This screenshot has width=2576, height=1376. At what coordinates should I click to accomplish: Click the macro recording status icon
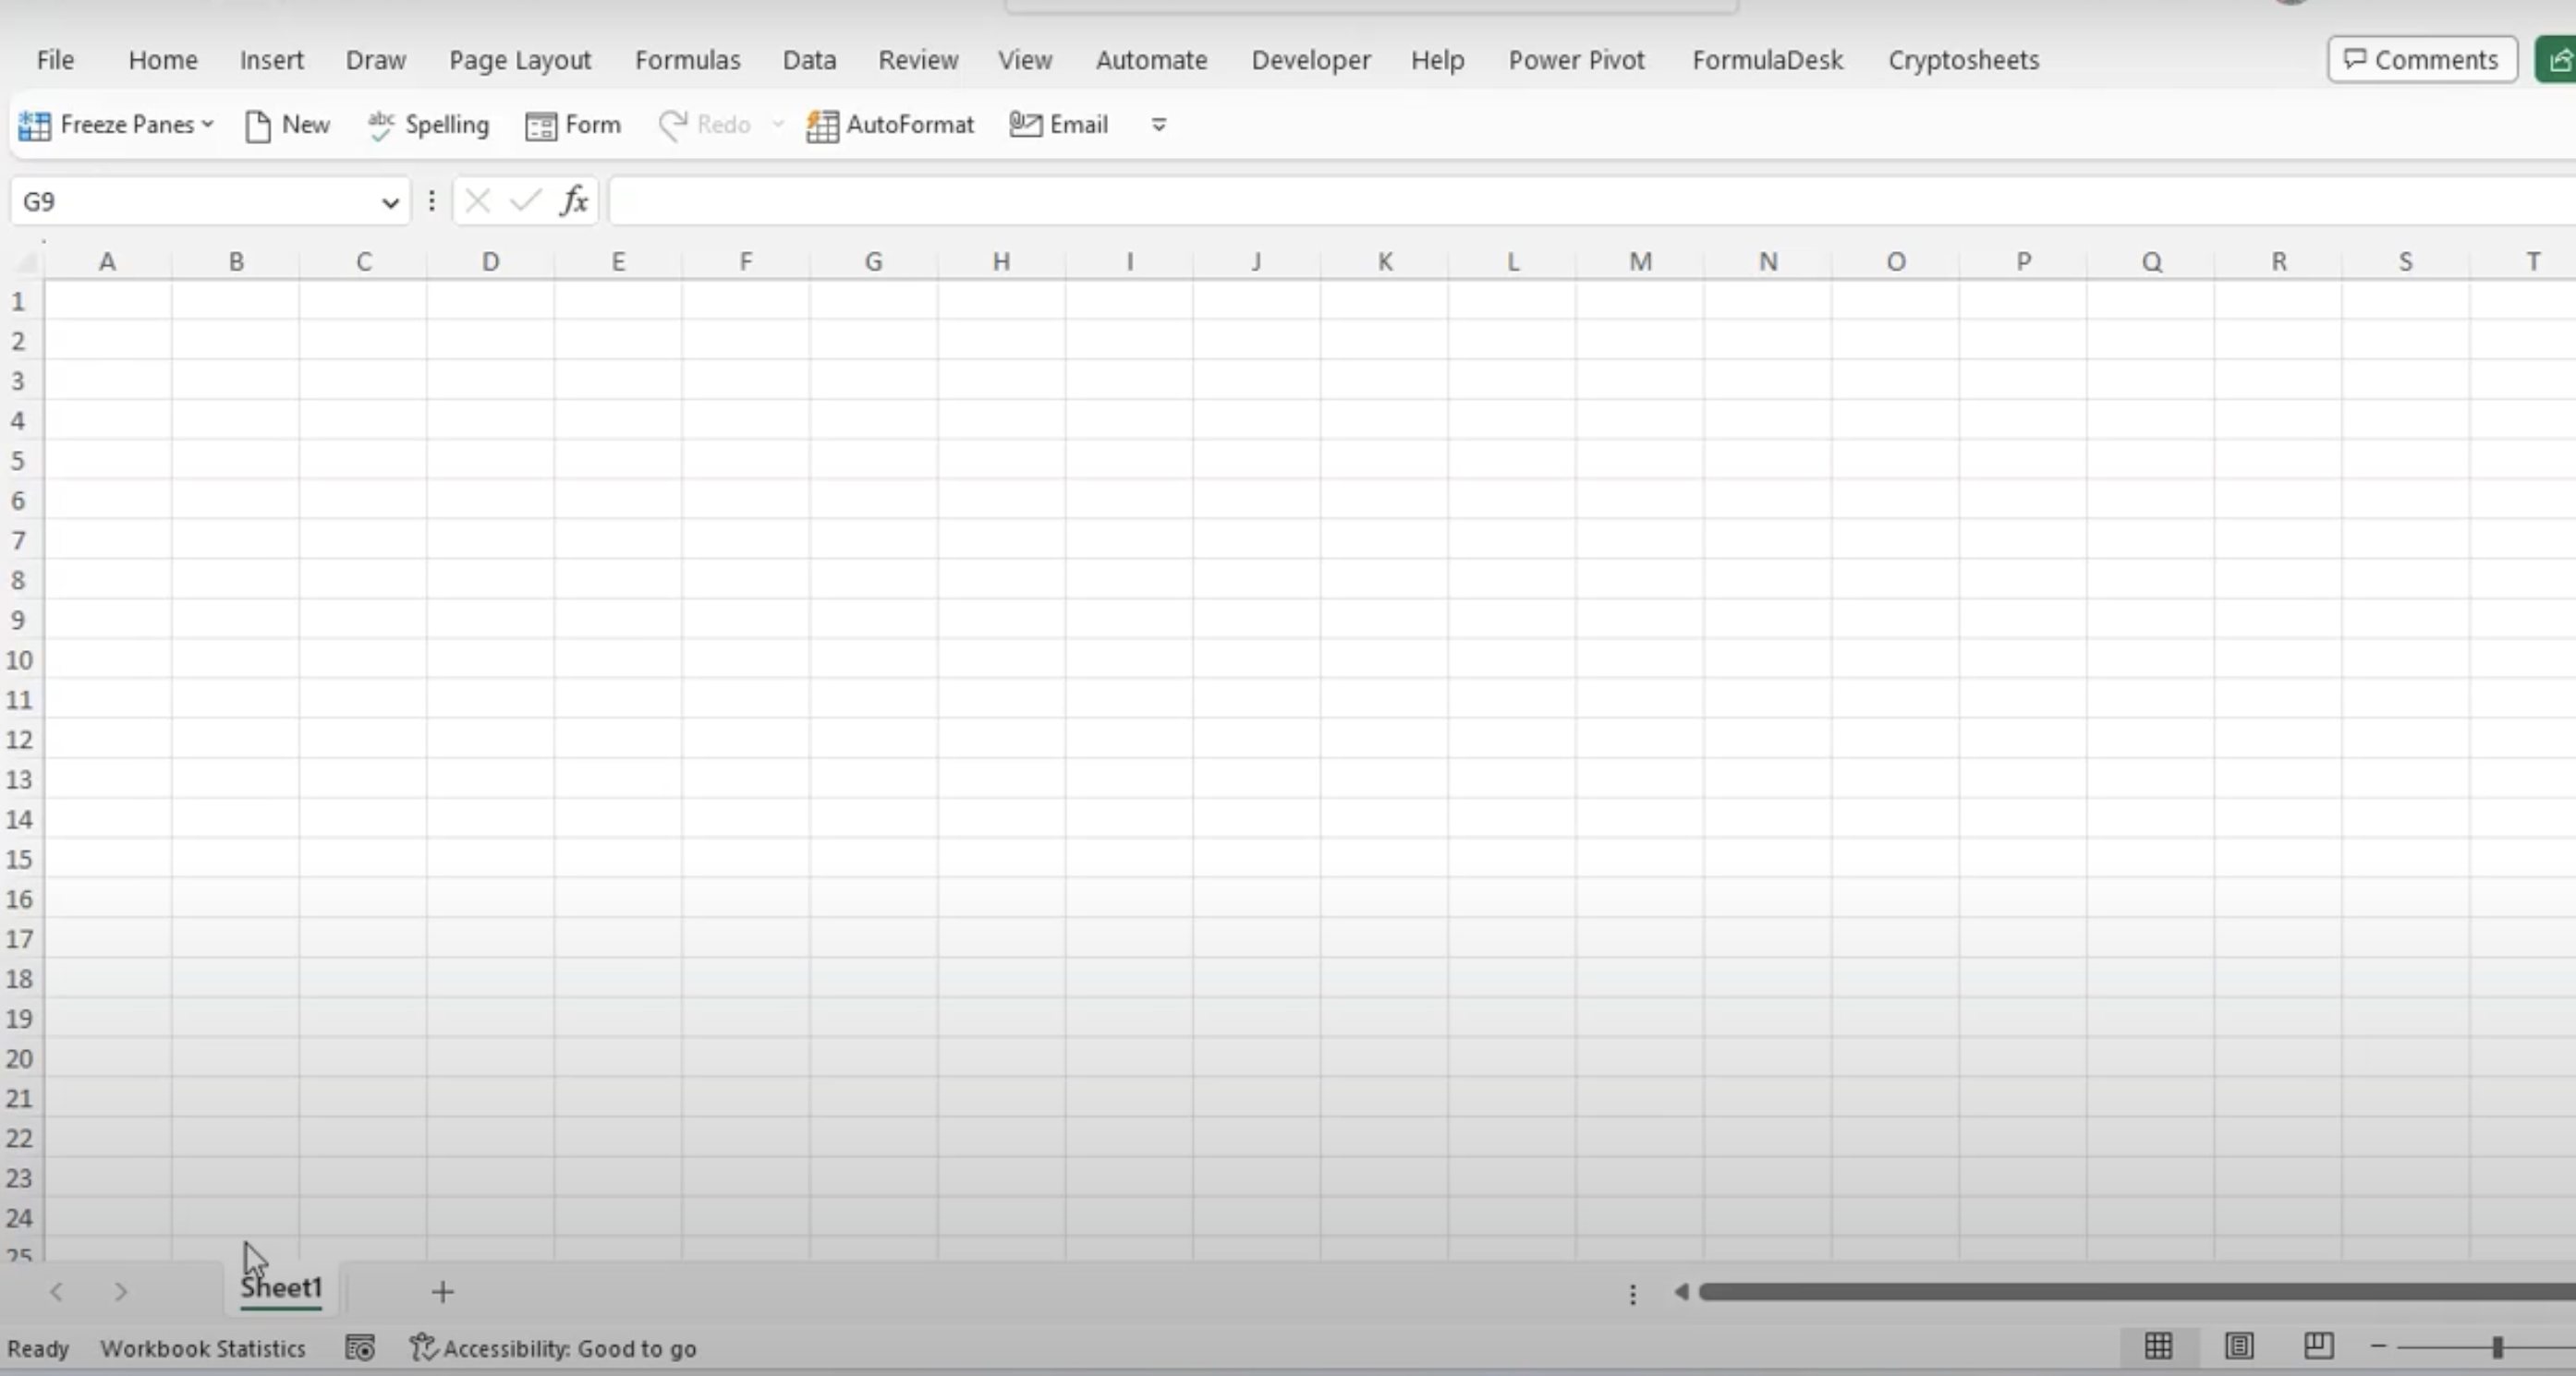click(x=359, y=1348)
